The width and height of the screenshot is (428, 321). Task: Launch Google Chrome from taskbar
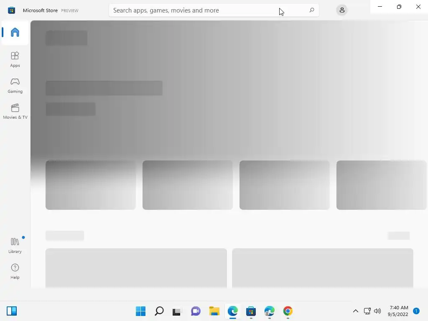coord(288,311)
